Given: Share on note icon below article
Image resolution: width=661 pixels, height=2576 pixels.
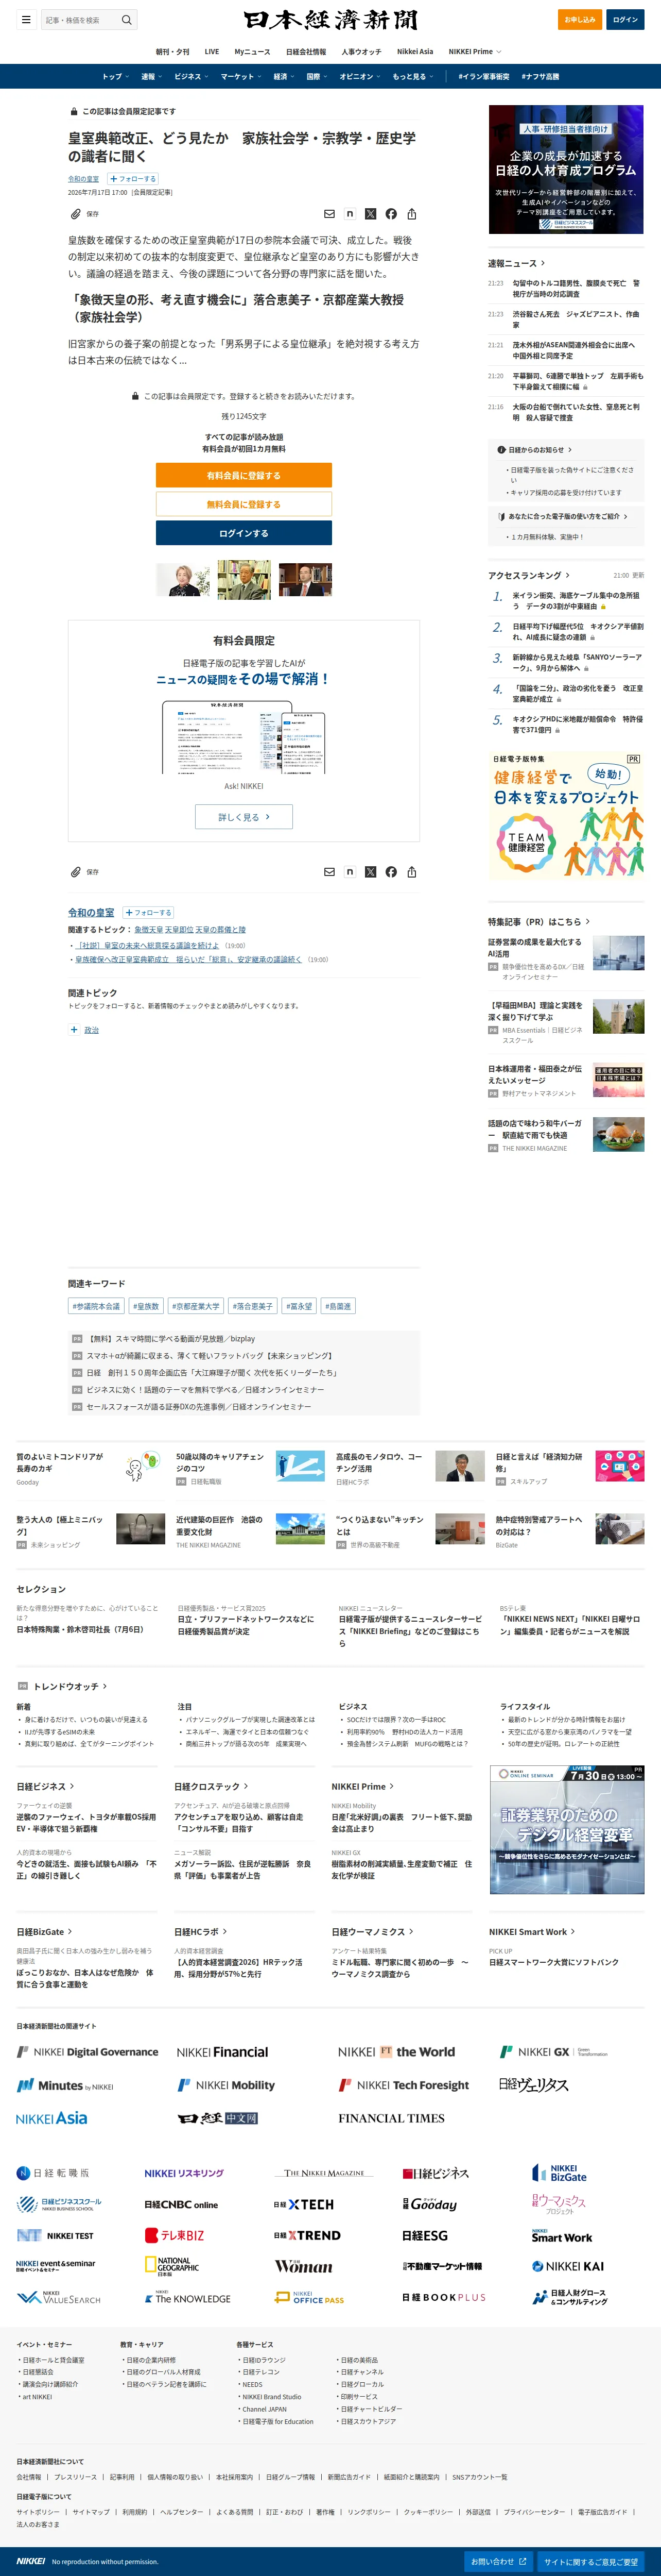Looking at the screenshot, I should [350, 872].
